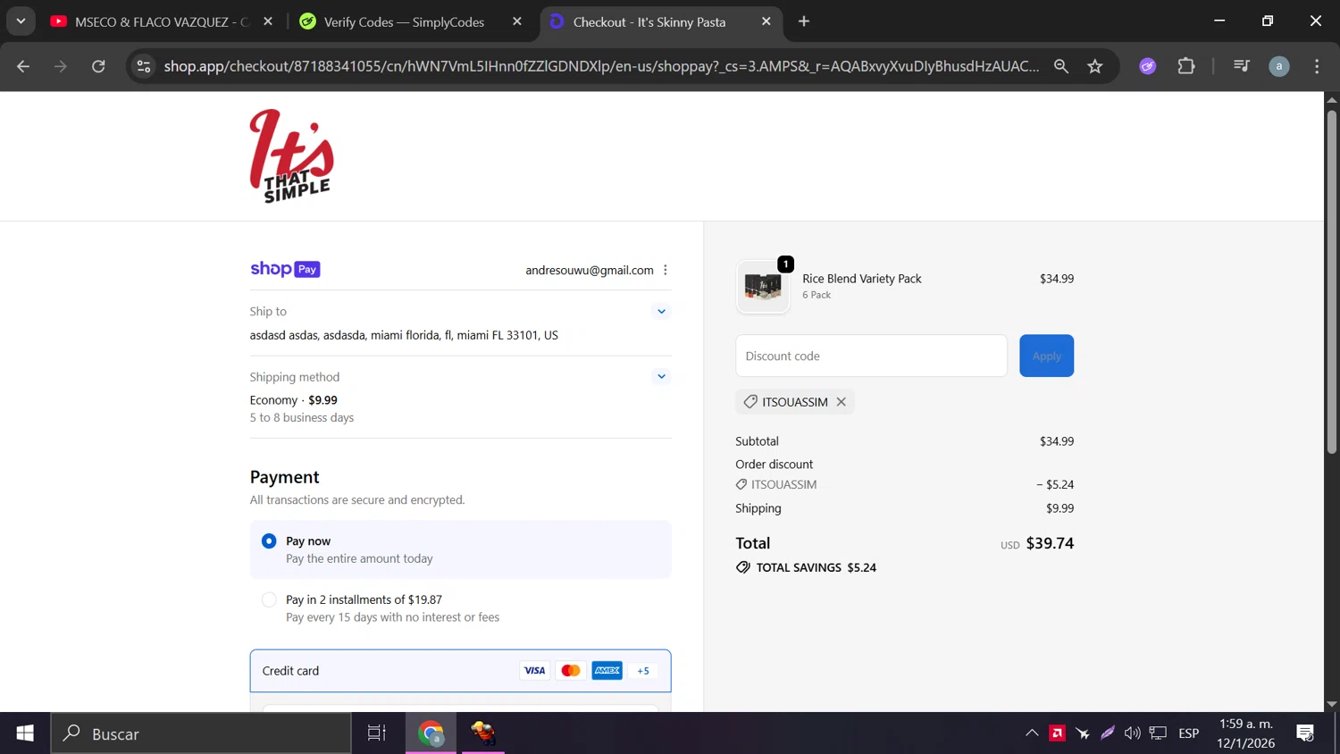Close the Verify Codes tab
This screenshot has width=1340, height=754.
tap(517, 21)
